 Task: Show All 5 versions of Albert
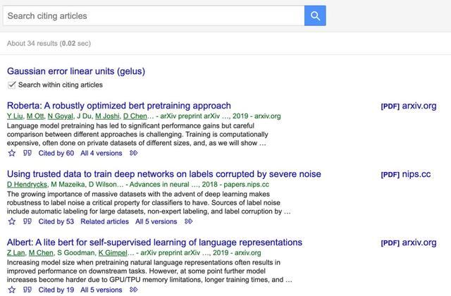[x=101, y=290]
